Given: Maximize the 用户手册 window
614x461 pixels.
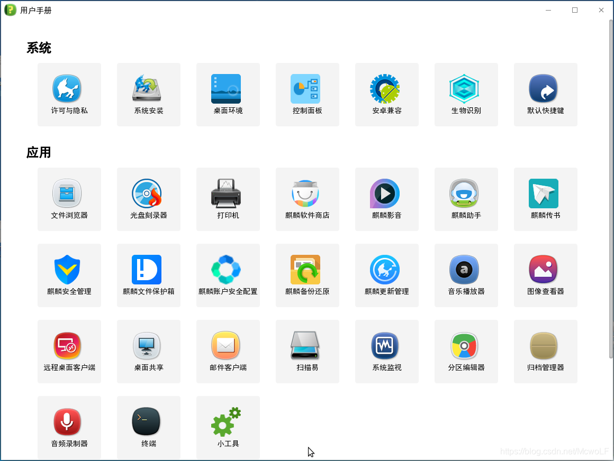Looking at the screenshot, I should pyautogui.click(x=575, y=10).
